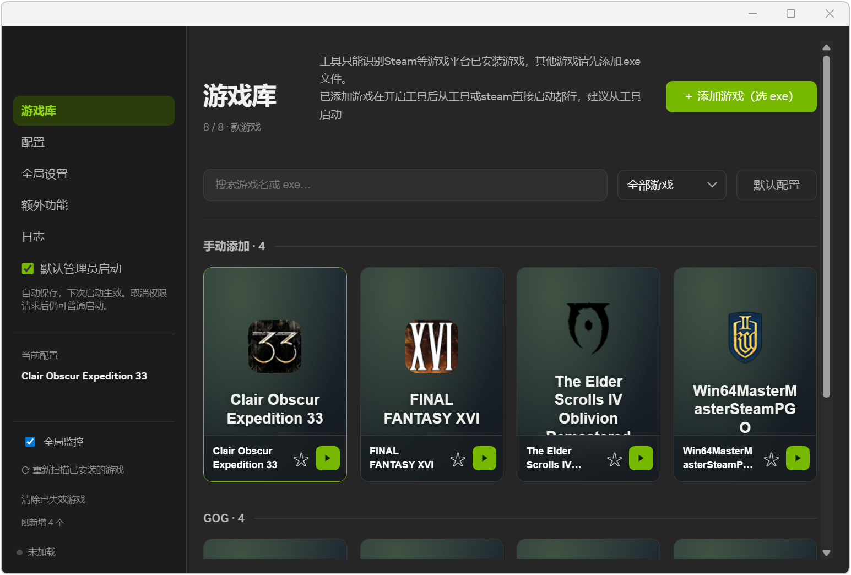Image resolution: width=851 pixels, height=575 pixels.
Task: Star FINAL FANTASY XVI as favorite
Action: tap(458, 459)
